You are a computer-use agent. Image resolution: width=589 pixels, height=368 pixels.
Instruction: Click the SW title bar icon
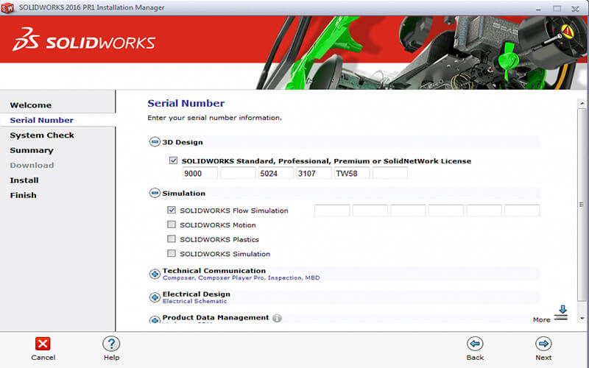10,7
